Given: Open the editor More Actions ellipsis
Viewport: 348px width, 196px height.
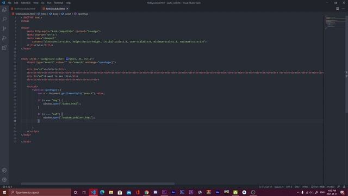Looking at the screenshot, I should coord(343,9).
